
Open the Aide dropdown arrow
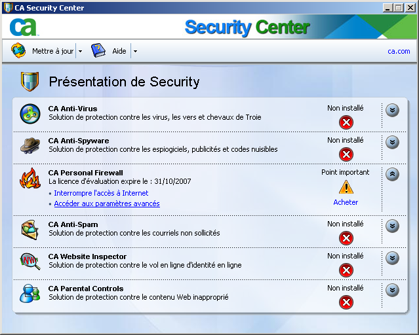(x=135, y=51)
